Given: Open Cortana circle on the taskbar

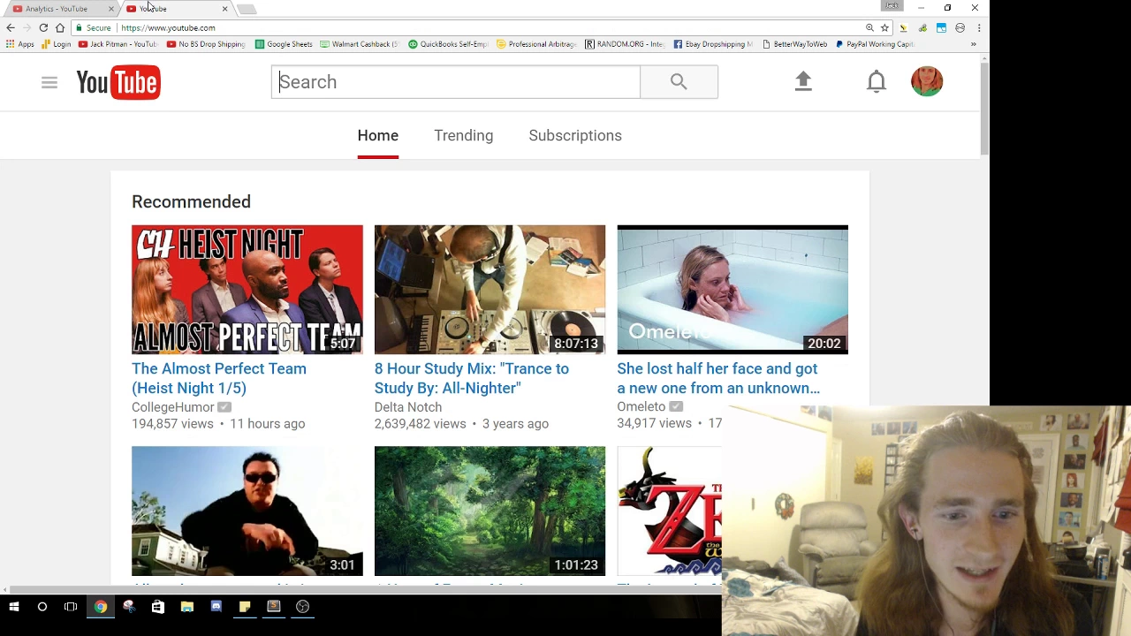Looking at the screenshot, I should pos(42,607).
